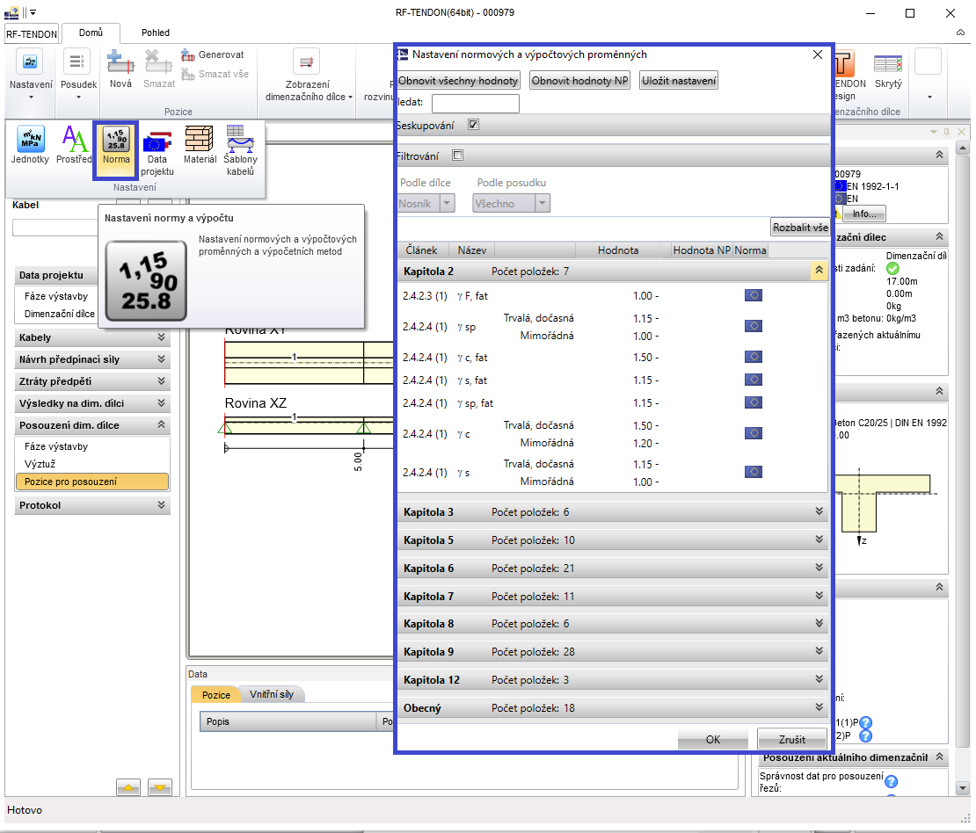Expand the Kapitola 6 group
The width and height of the screenshot is (976, 833).
(x=819, y=568)
